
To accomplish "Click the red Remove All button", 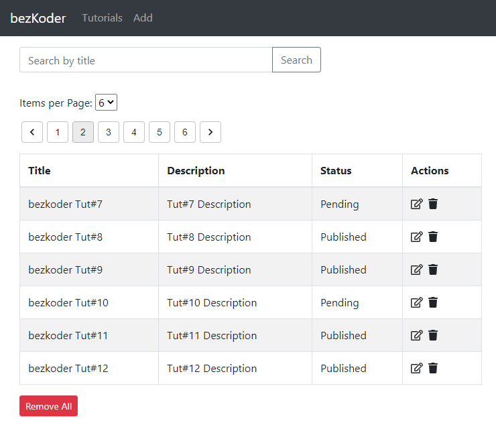I will pyautogui.click(x=48, y=406).
